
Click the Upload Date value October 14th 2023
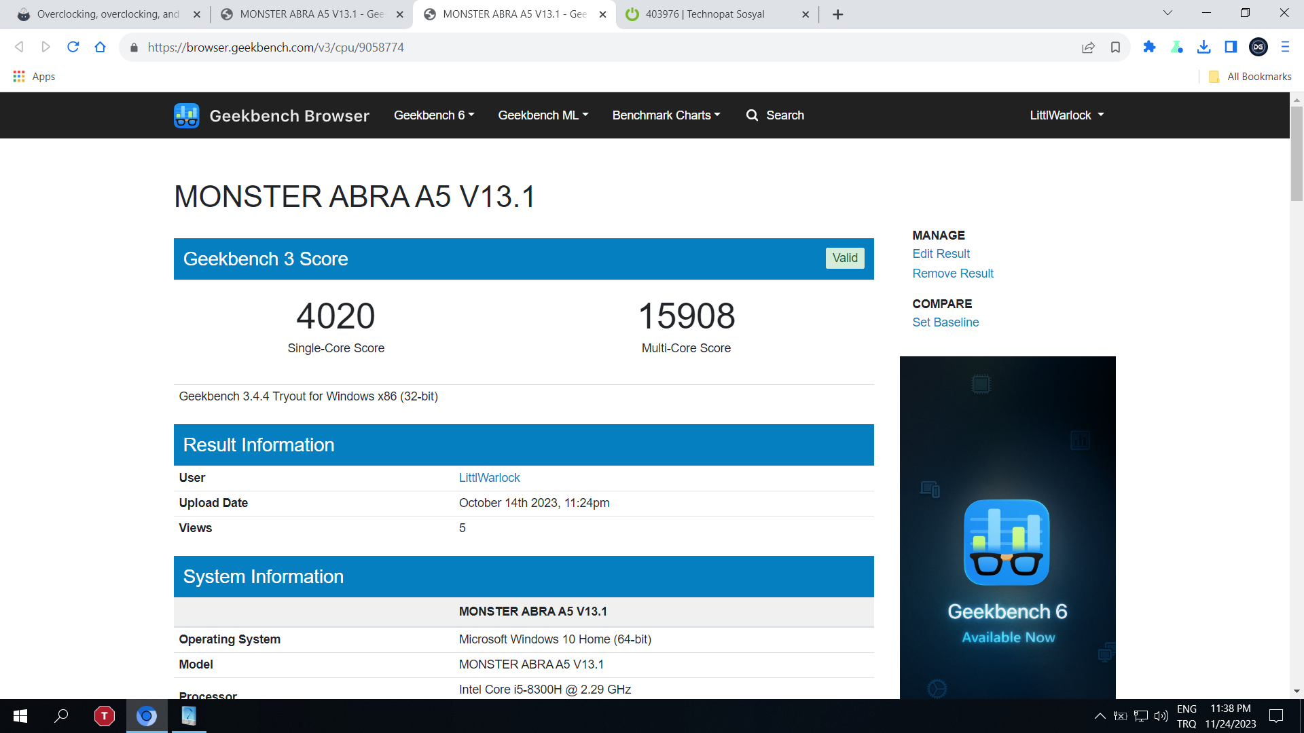pos(534,503)
